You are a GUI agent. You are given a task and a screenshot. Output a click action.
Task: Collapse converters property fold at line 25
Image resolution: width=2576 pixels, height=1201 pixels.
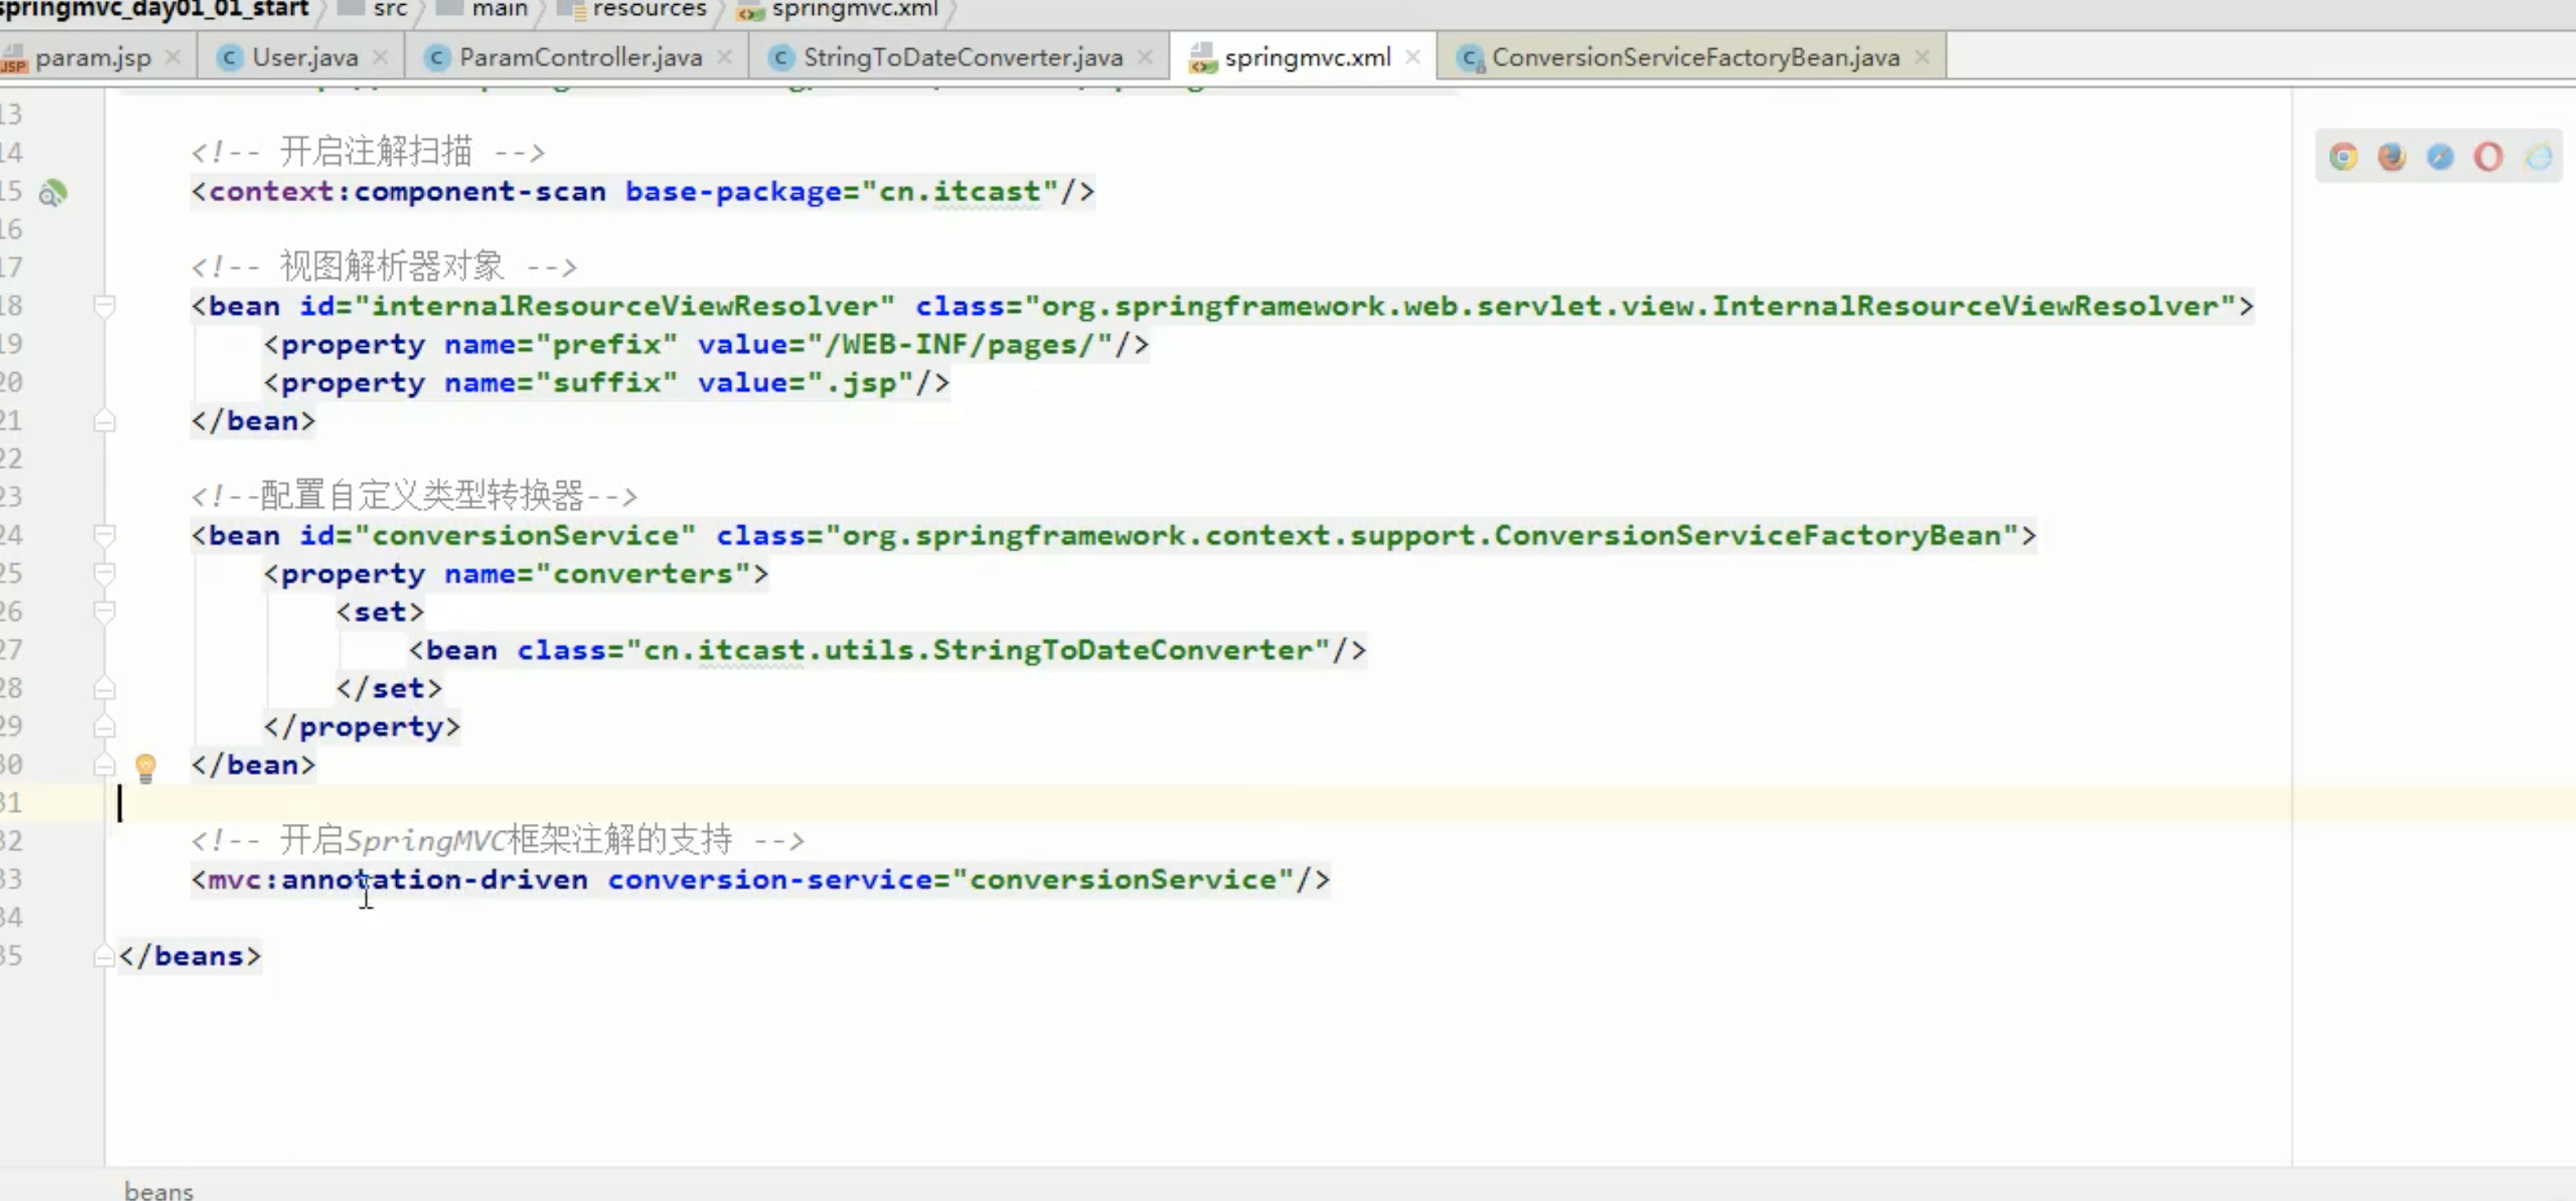click(x=104, y=573)
